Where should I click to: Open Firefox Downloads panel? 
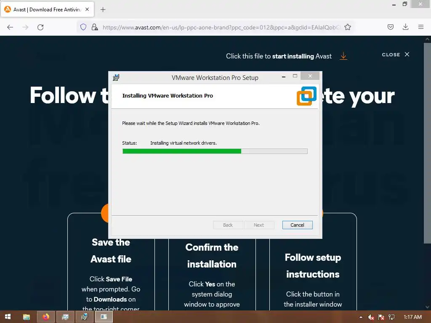(405, 27)
